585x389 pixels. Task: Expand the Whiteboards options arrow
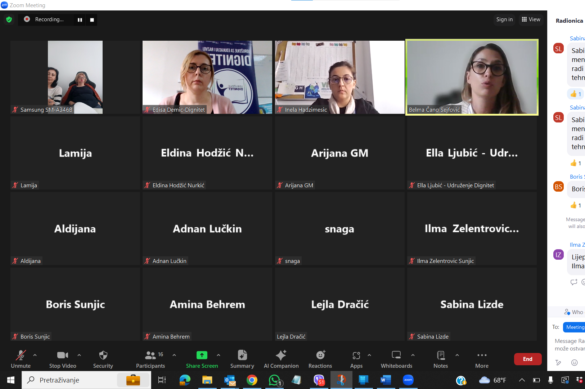point(413,355)
